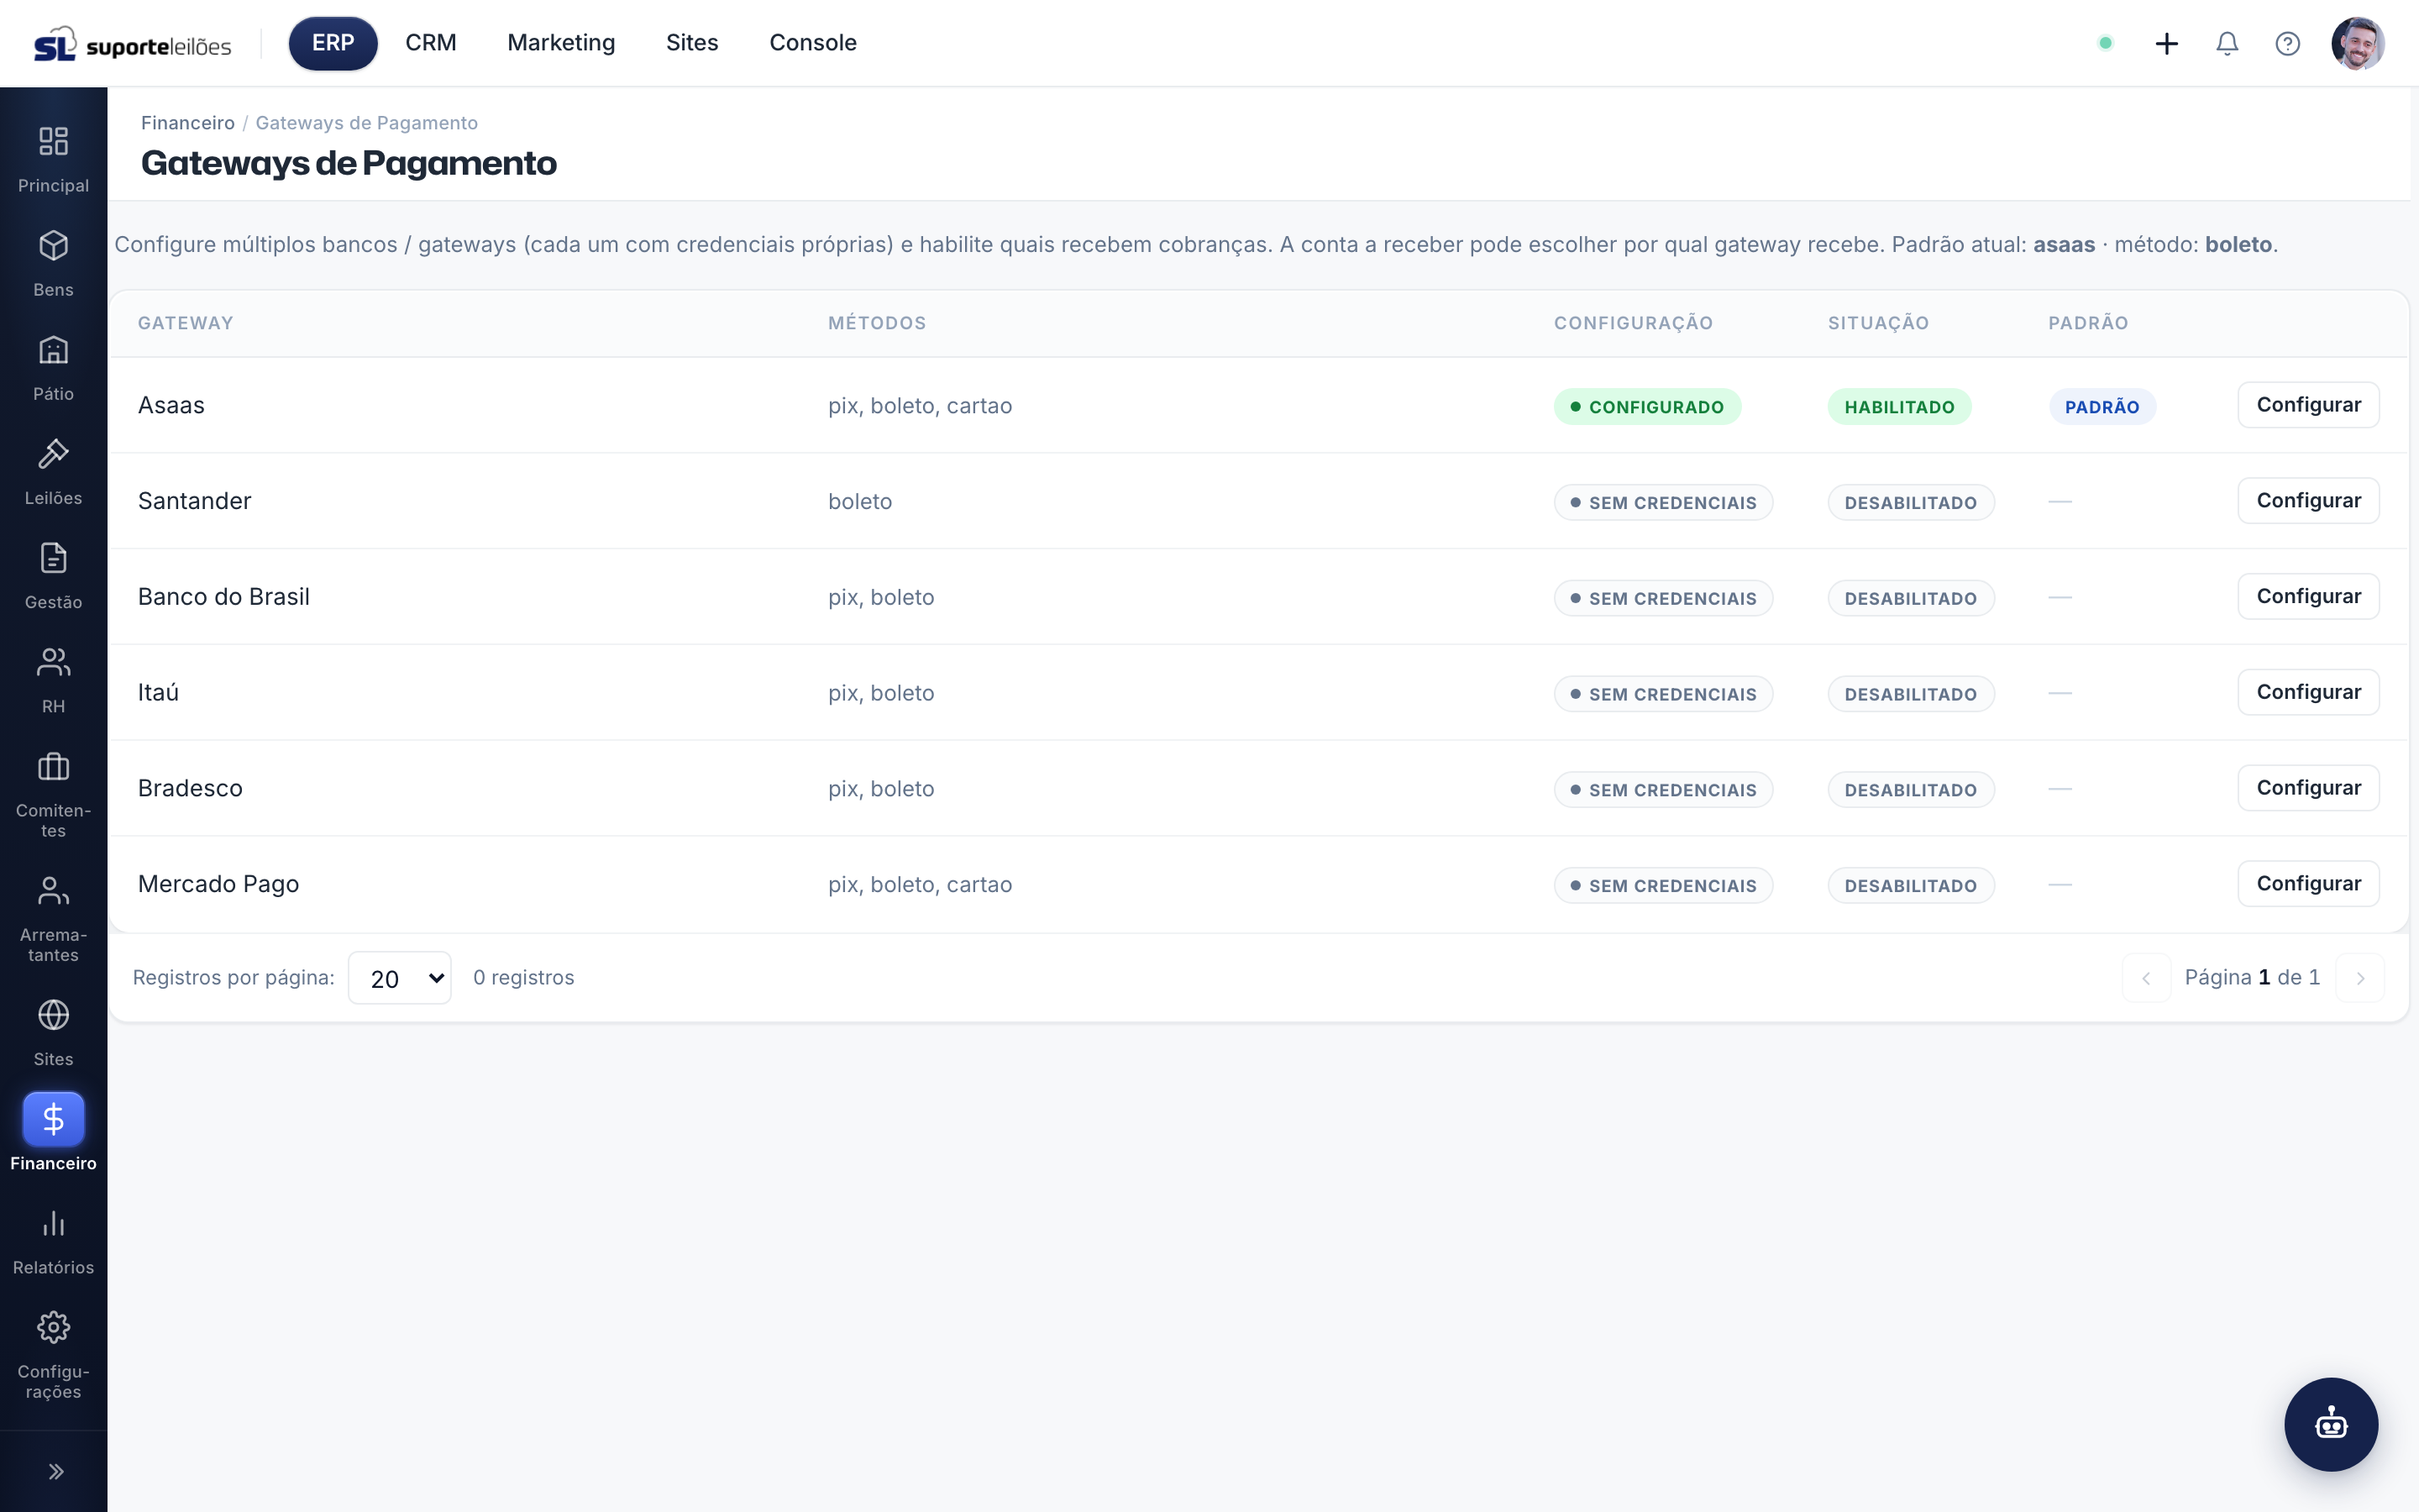This screenshot has height=1512, width=2419.
Task: Open the Configurações gear icon
Action: (x=53, y=1328)
